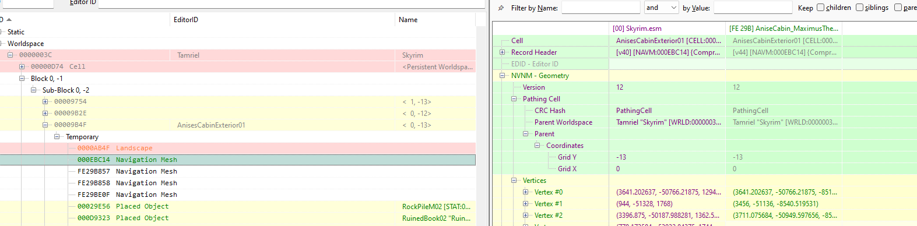
Task: Enable the Keep children checkbox
Action: pos(820,8)
